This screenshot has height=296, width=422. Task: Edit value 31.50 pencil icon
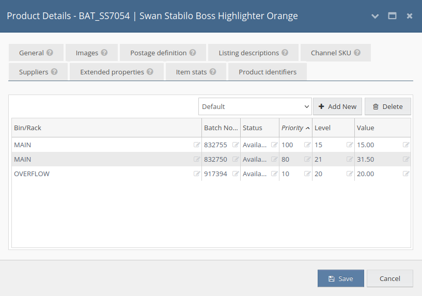pos(406,159)
